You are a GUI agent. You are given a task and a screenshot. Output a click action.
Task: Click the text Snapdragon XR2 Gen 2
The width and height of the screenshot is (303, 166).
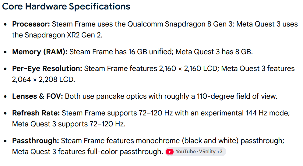pyautogui.click(x=63, y=35)
